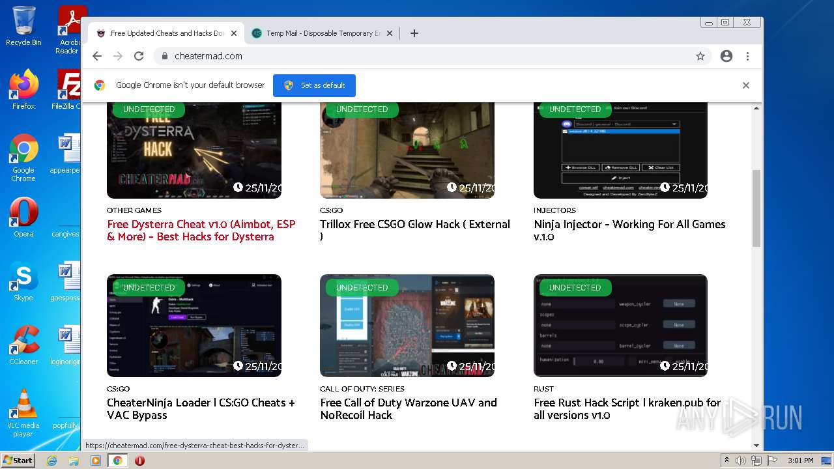Open File Explorer from the taskbar
This screenshot has width=834, height=469.
74,461
